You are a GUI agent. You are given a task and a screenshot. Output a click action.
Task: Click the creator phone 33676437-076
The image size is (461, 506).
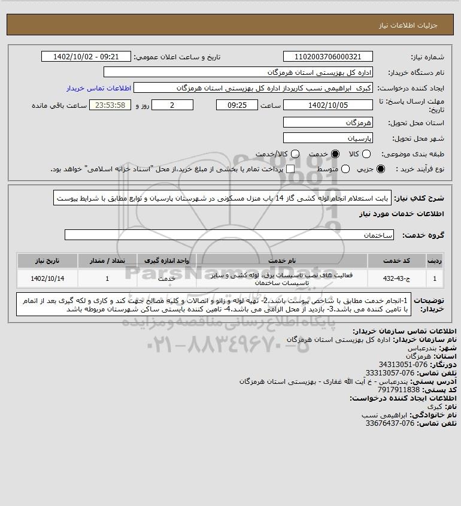pos(390,423)
